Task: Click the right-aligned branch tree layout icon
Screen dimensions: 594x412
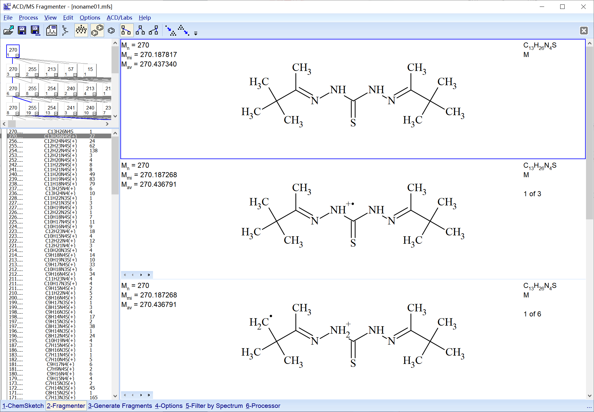Action: (x=153, y=30)
